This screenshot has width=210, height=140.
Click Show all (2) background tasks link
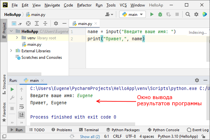pyautogui.click(x=90, y=136)
